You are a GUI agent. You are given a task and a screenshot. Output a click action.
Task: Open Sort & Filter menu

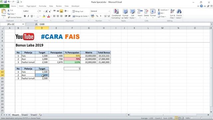pyautogui.click(x=172, y=14)
